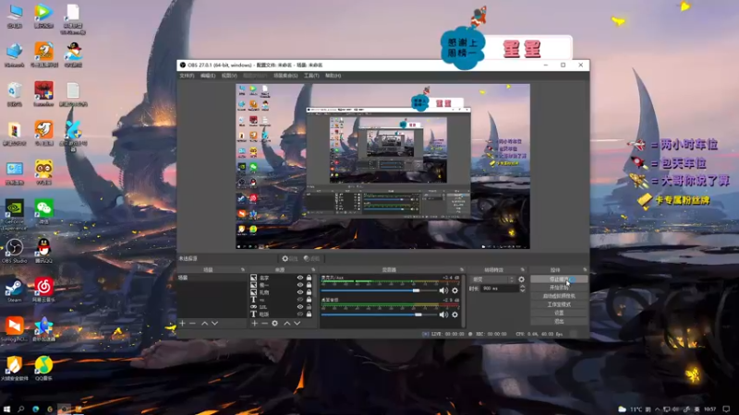Toggle lock on 榜一 source
The height and width of the screenshot is (415, 739).
(x=309, y=285)
